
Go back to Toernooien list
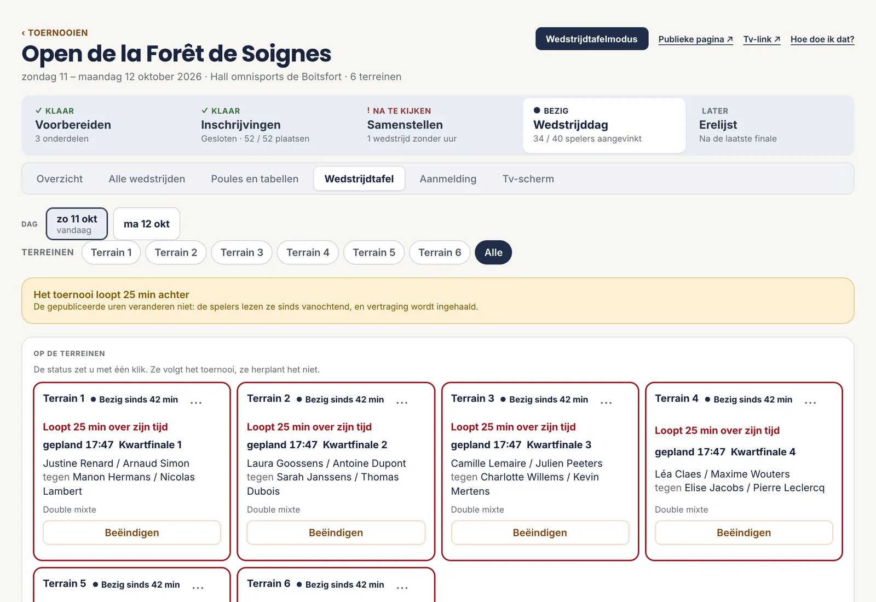[x=55, y=33]
